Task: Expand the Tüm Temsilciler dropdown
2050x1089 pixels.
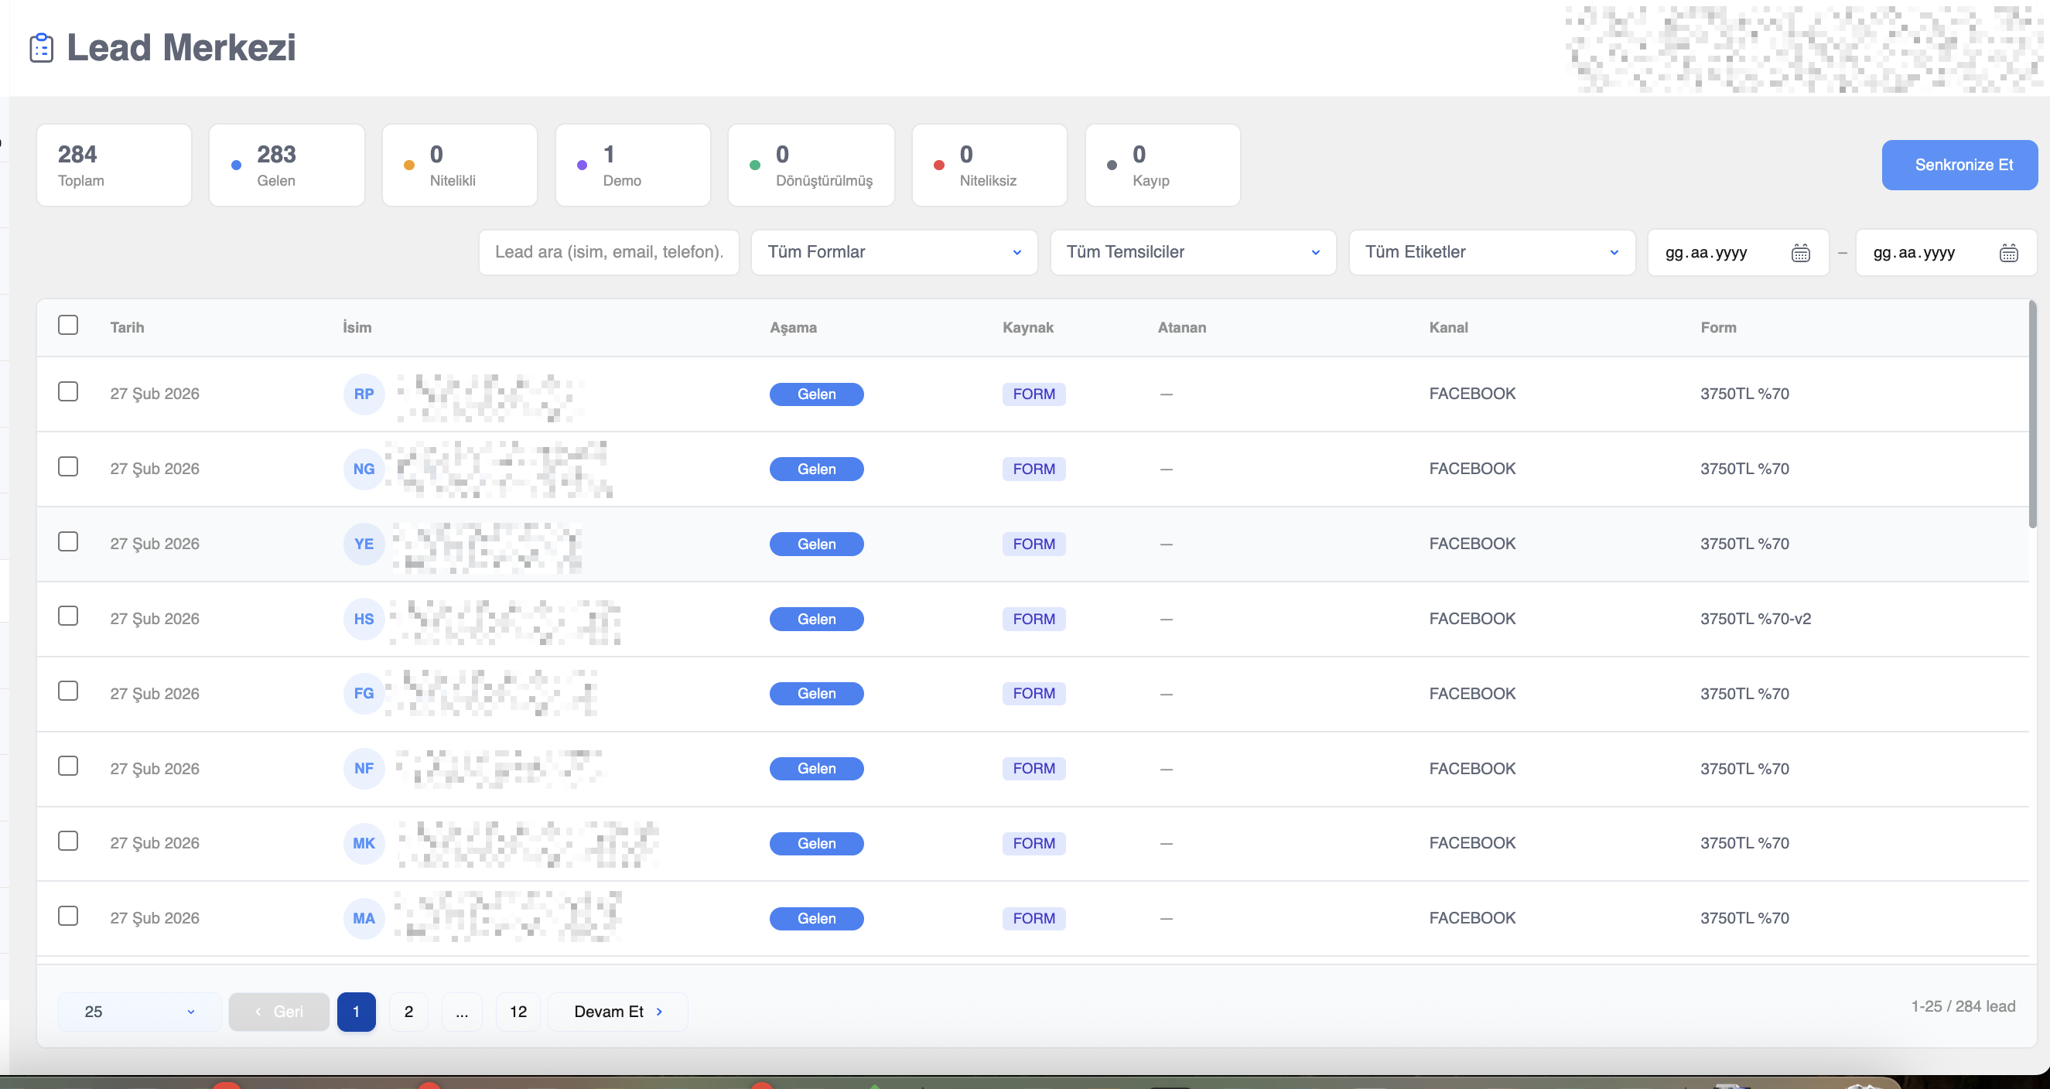Action: 1192,252
